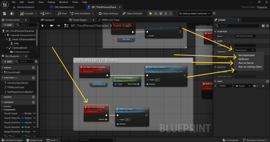This screenshot has height=142, width=270.
Task: Toggle visibility eye for Touch Start Pos
Action: click(x=34, y=118)
